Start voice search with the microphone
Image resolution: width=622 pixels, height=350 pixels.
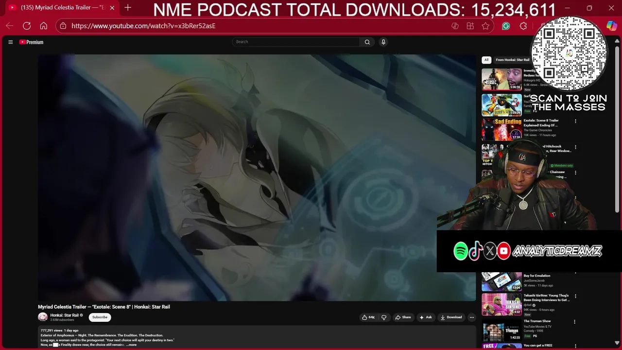click(x=383, y=42)
